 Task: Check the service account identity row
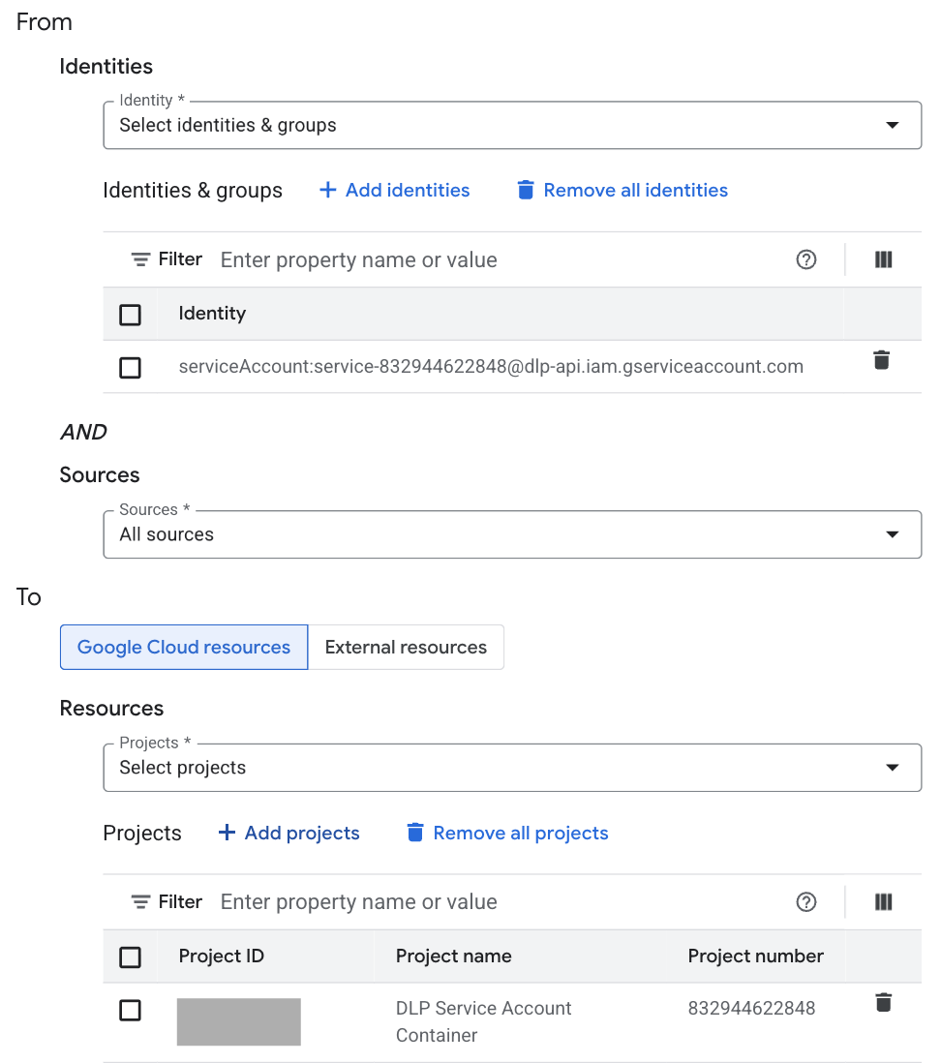[130, 367]
